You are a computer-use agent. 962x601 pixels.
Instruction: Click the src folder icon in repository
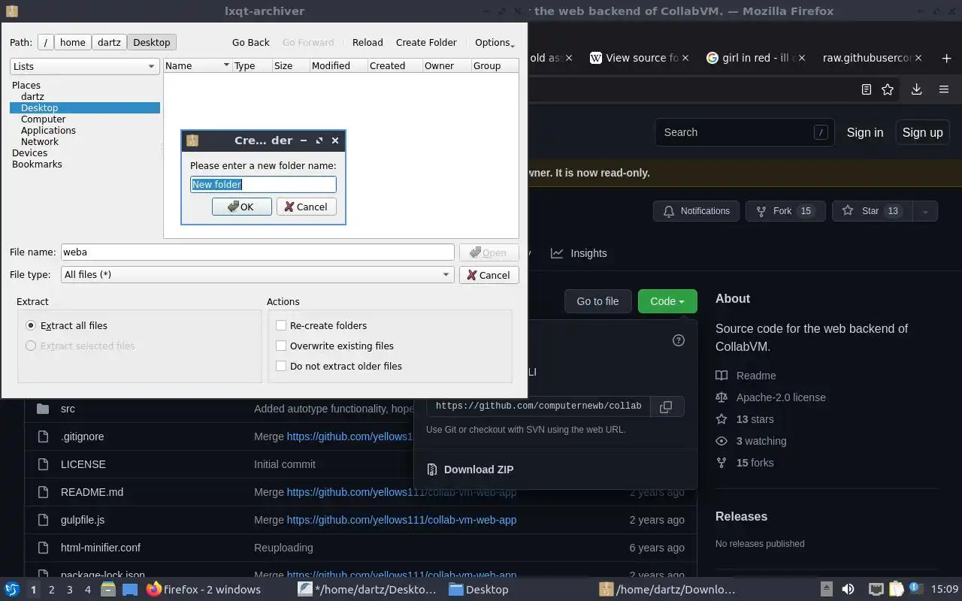tap(43, 409)
